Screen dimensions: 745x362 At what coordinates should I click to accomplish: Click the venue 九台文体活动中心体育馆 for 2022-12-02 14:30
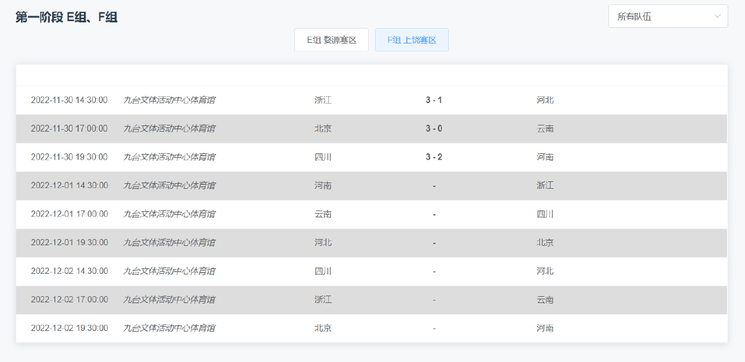click(169, 271)
